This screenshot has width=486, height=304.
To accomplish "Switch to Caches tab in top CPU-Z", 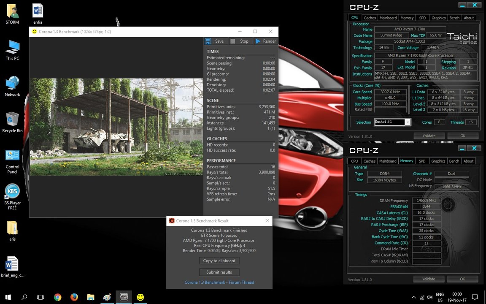I will pos(370,18).
